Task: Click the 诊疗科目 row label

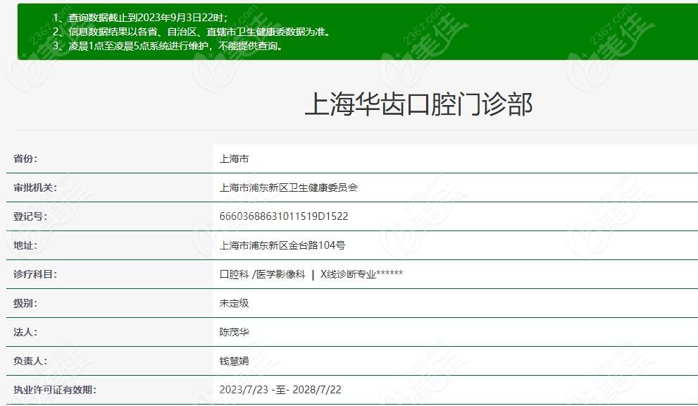Action: [35, 274]
